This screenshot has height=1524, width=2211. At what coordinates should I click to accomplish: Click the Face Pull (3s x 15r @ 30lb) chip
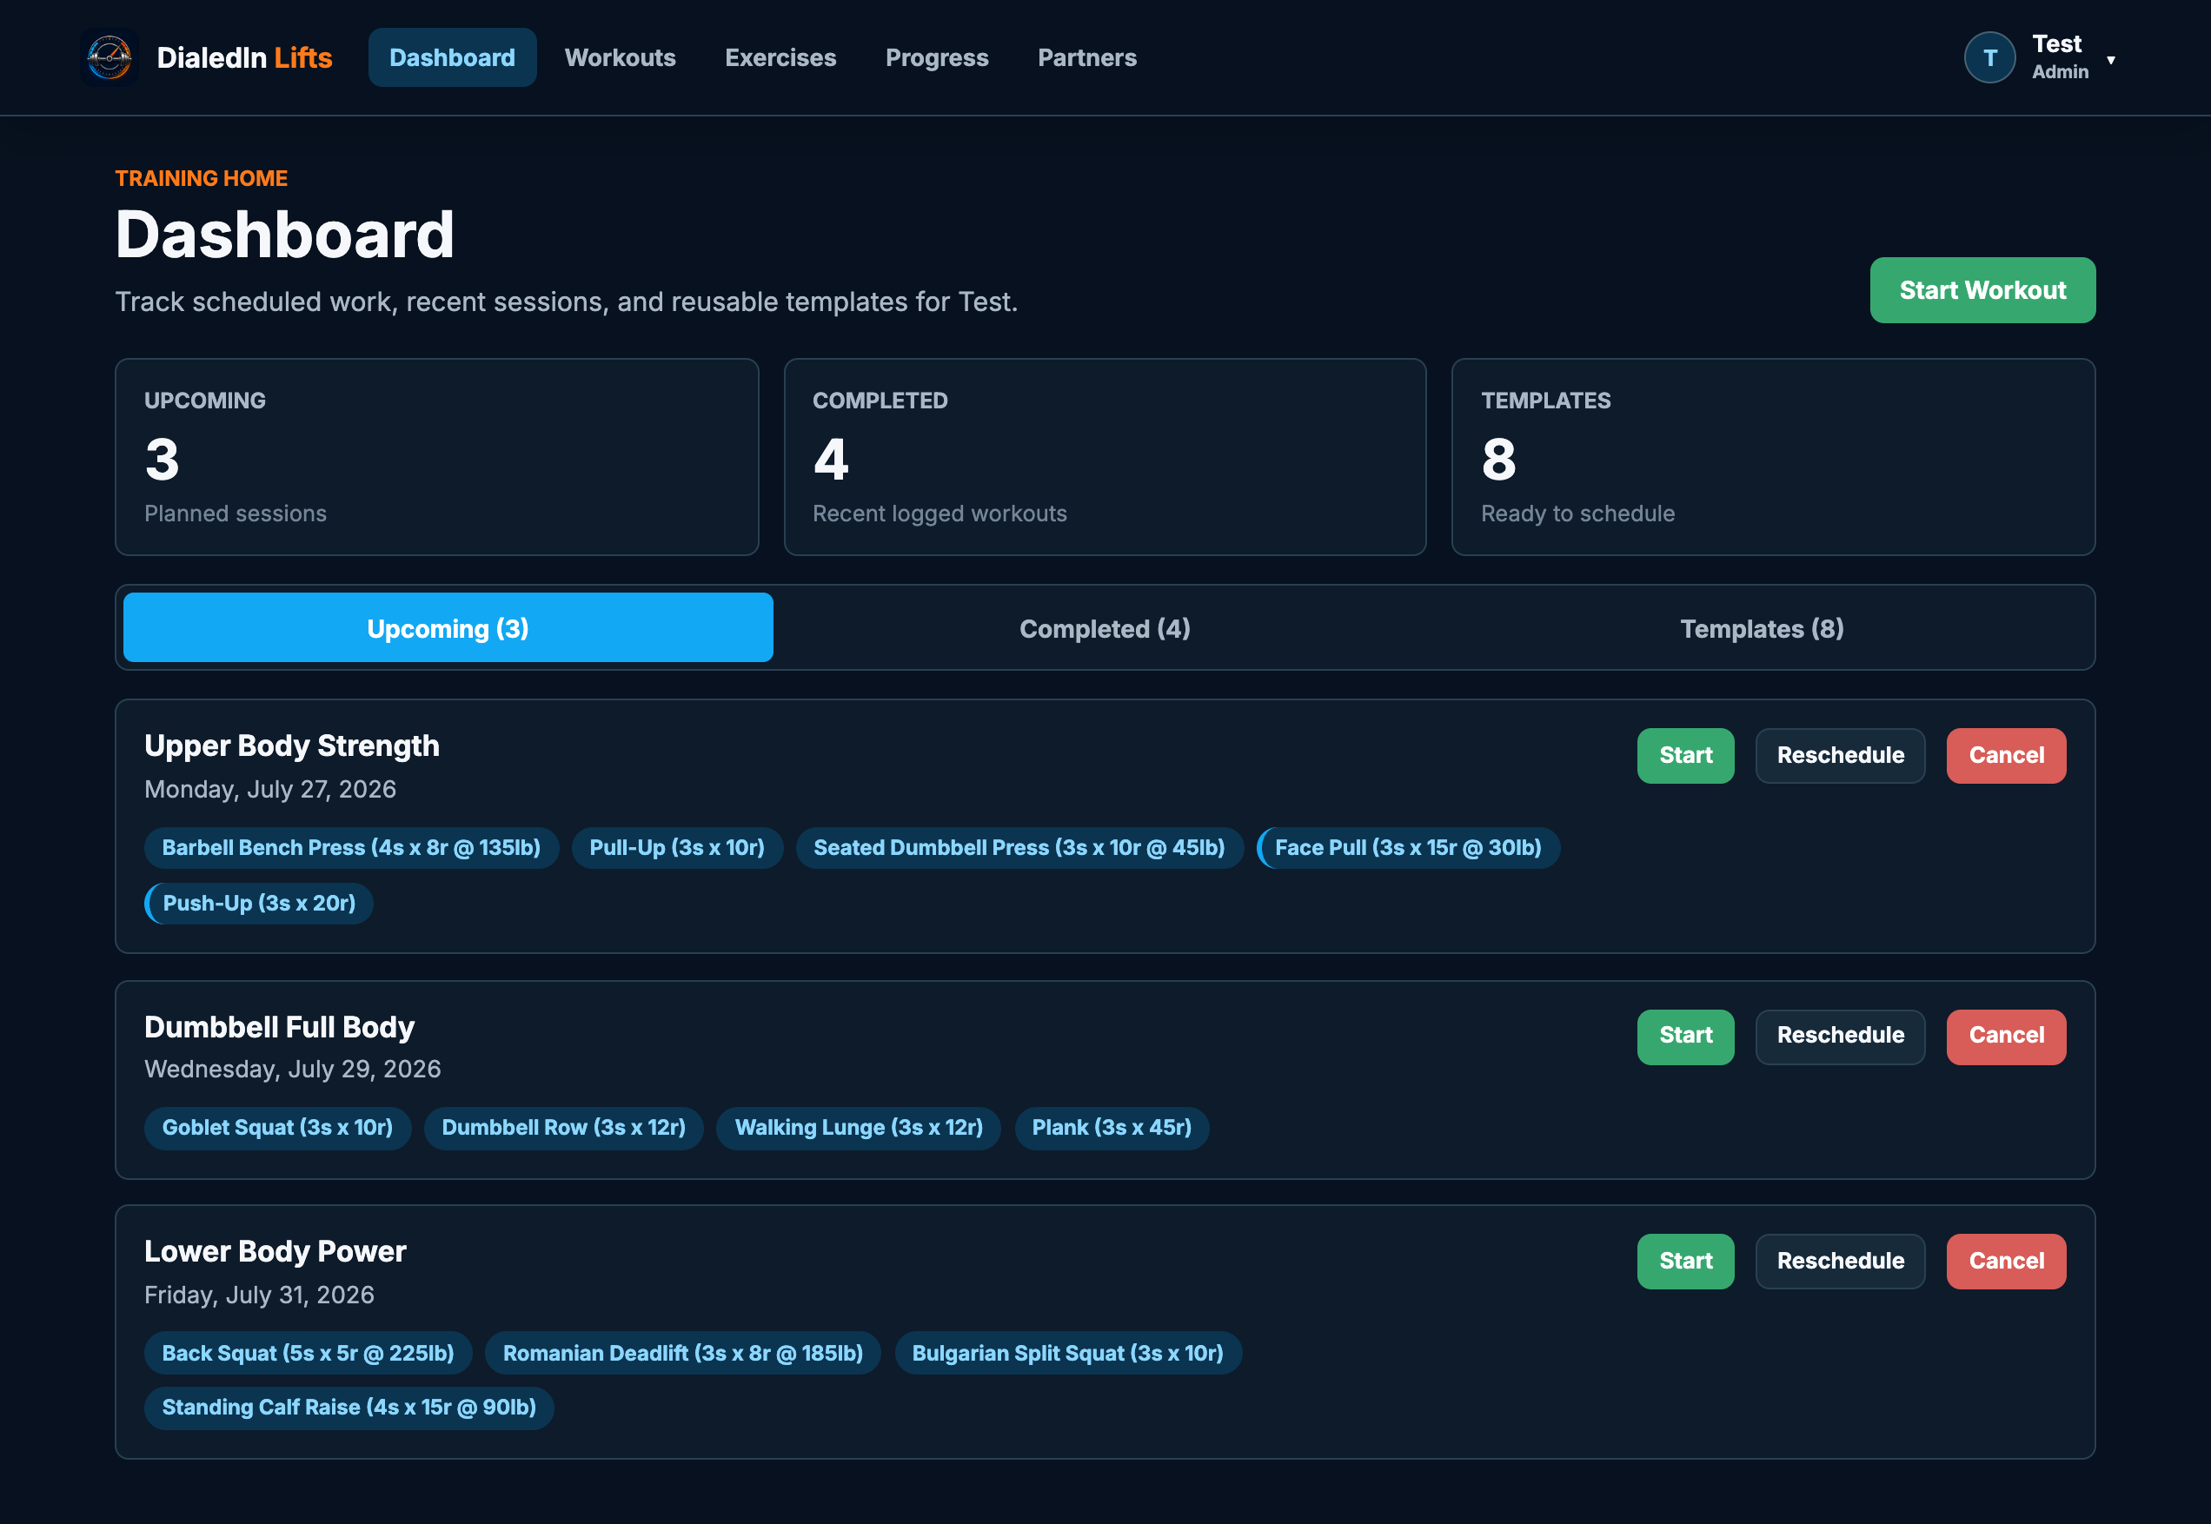(x=1408, y=848)
